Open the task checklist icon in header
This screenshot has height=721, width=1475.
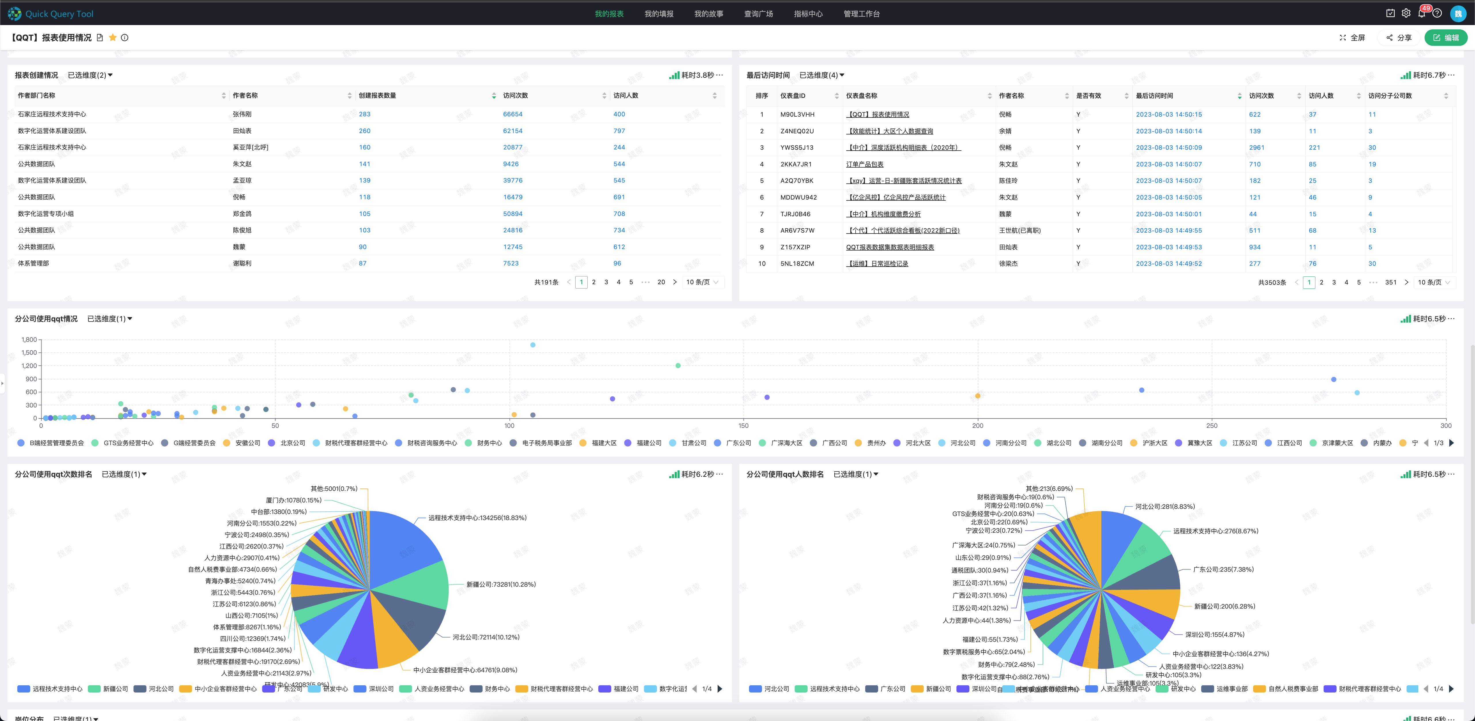[x=1390, y=13]
